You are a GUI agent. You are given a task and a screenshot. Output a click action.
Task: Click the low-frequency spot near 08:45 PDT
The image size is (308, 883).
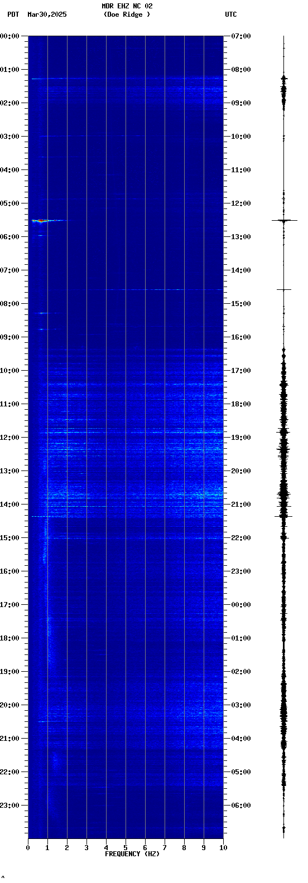point(41,329)
